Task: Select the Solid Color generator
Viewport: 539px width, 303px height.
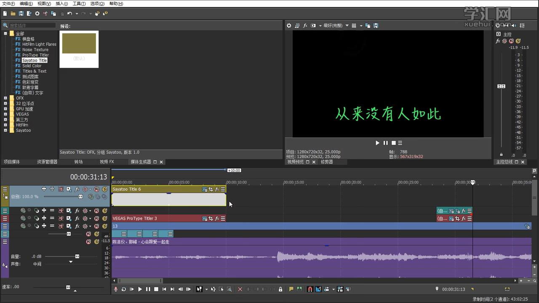Action: click(32, 66)
